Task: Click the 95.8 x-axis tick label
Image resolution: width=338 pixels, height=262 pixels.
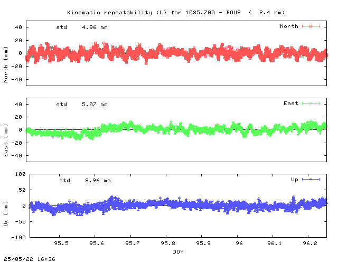Action: 168,243
